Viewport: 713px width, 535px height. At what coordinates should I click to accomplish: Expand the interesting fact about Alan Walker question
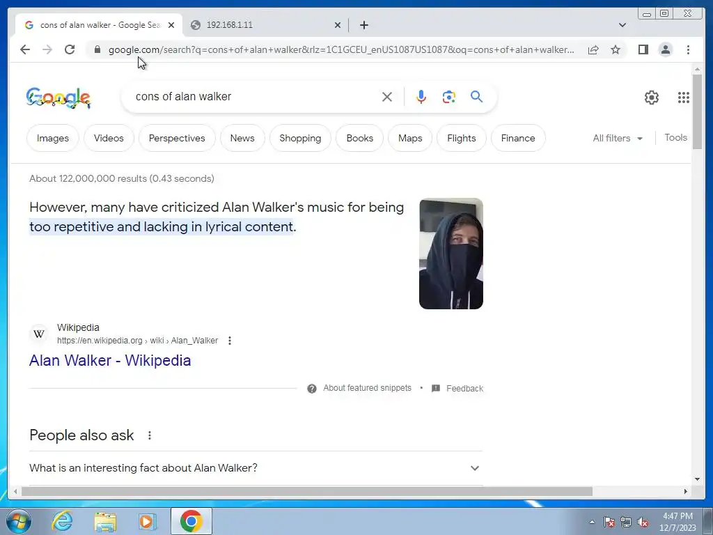click(x=256, y=467)
